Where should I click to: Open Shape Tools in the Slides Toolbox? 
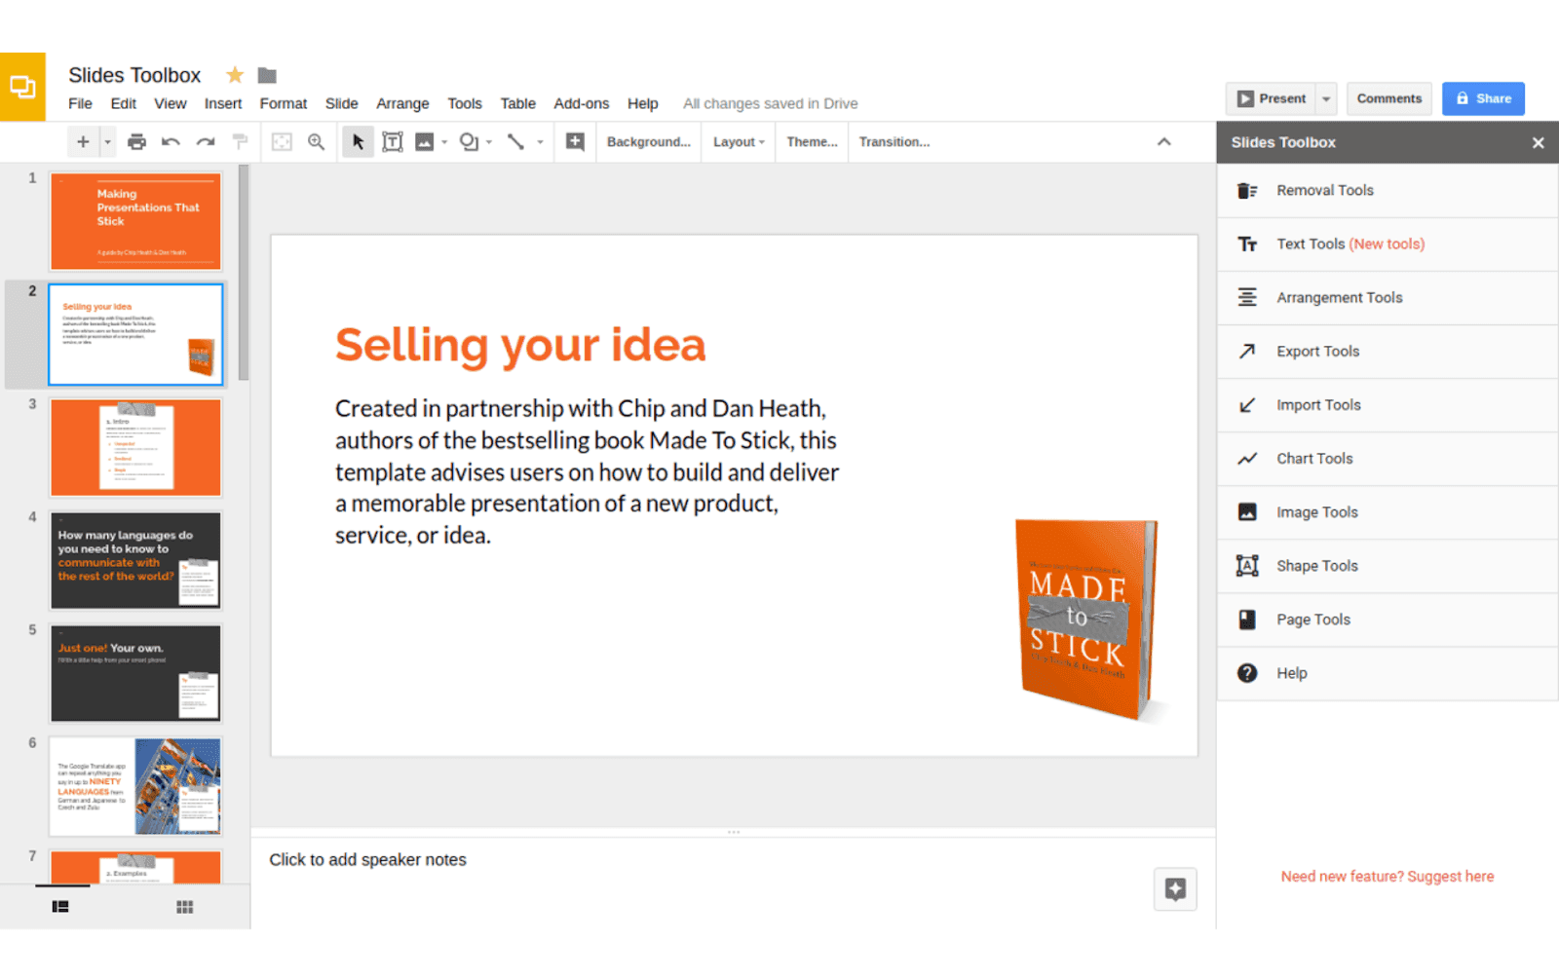point(1316,565)
